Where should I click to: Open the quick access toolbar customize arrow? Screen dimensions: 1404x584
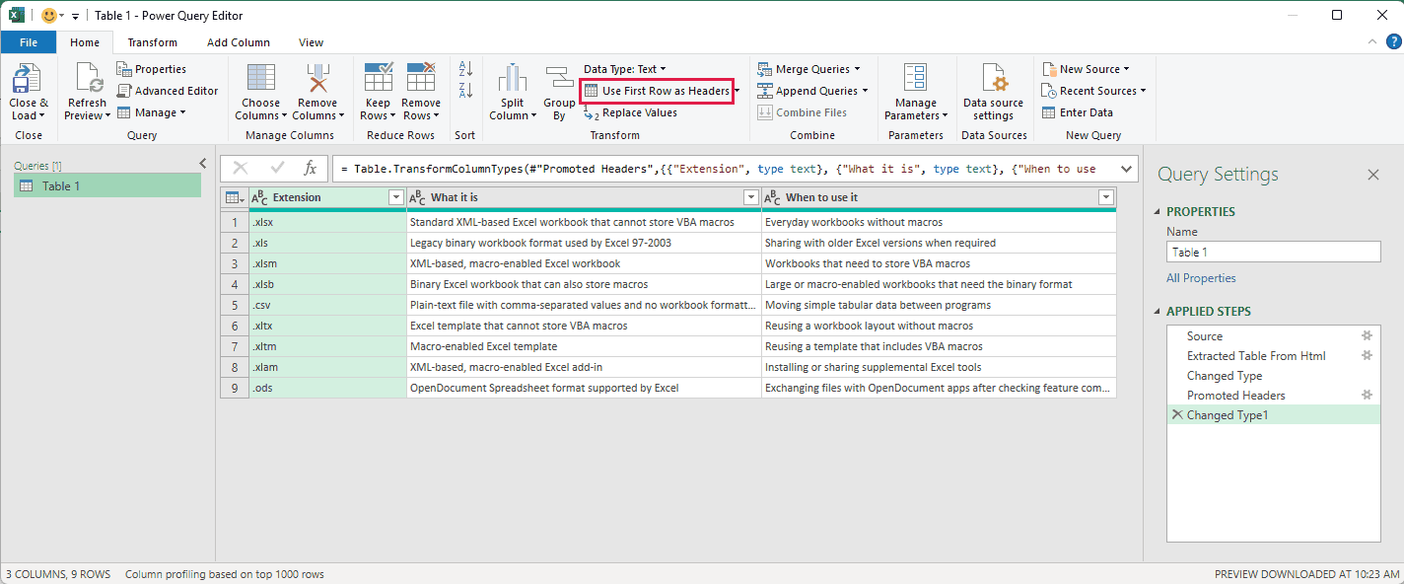[75, 17]
